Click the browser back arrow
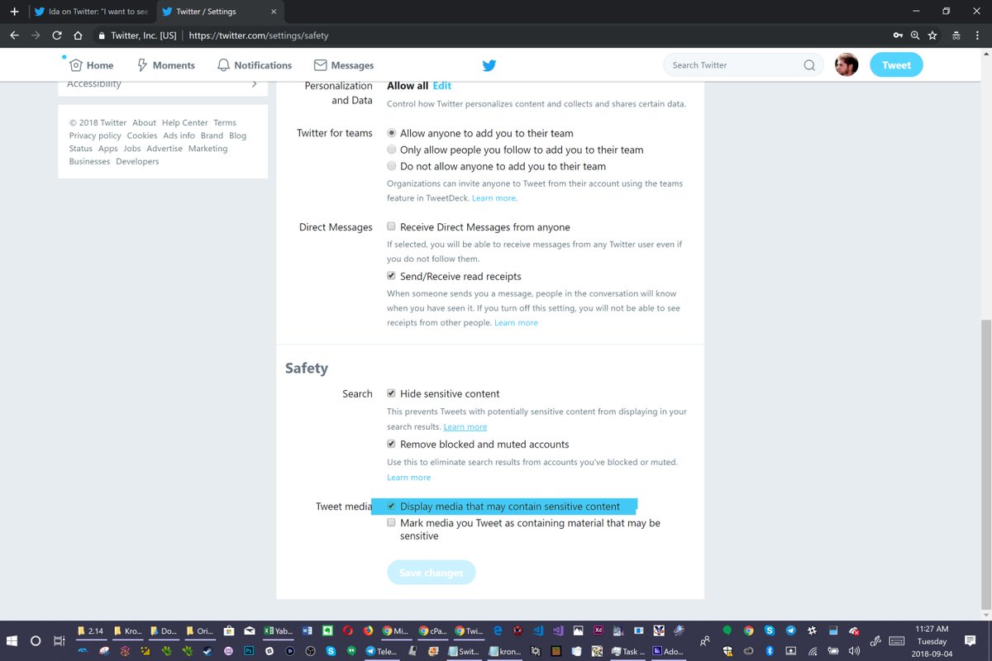This screenshot has width=992, height=661. [x=14, y=36]
